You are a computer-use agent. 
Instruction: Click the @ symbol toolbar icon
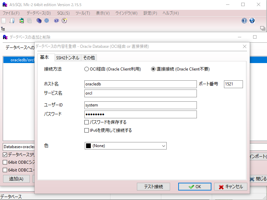pos(56,21)
